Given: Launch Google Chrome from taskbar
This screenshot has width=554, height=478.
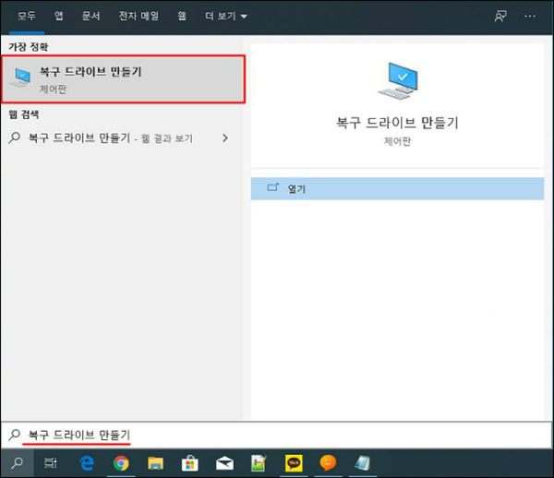Looking at the screenshot, I should [x=121, y=463].
